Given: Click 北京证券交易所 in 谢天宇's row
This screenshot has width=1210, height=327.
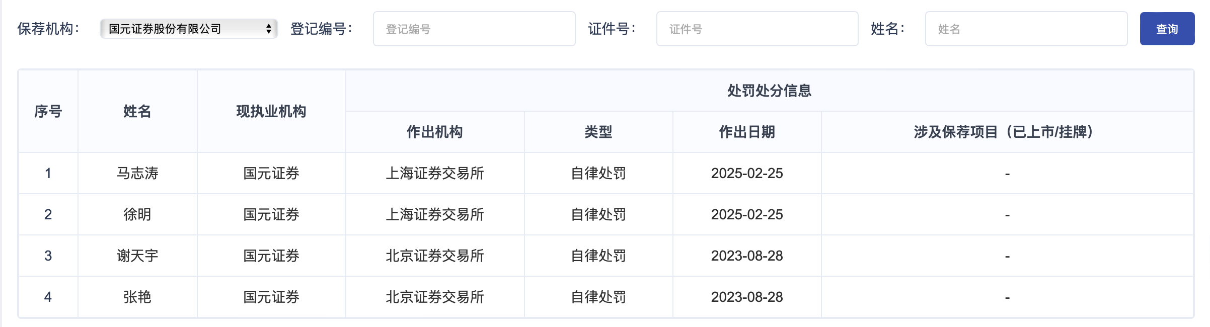Looking at the screenshot, I should [435, 256].
